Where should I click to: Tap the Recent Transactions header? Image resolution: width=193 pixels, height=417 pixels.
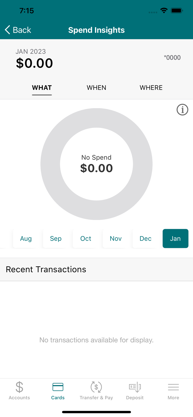point(46,269)
